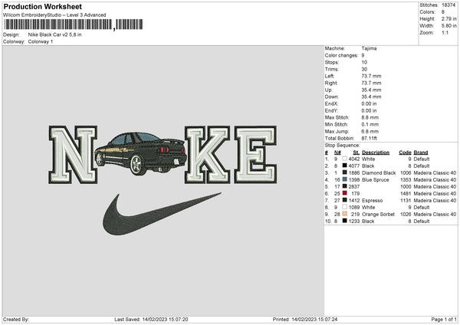This screenshot has height=325, width=460.
Task: Click the 'Created By:' footer label
Action: click(16, 319)
